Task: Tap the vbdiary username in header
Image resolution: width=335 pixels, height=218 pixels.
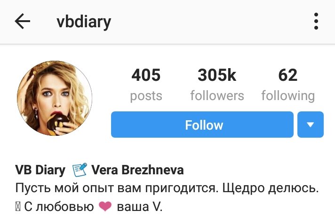Action: point(84,22)
